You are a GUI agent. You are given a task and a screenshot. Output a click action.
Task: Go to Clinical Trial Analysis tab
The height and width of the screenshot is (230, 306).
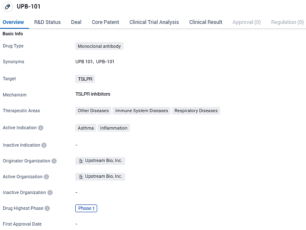point(154,22)
